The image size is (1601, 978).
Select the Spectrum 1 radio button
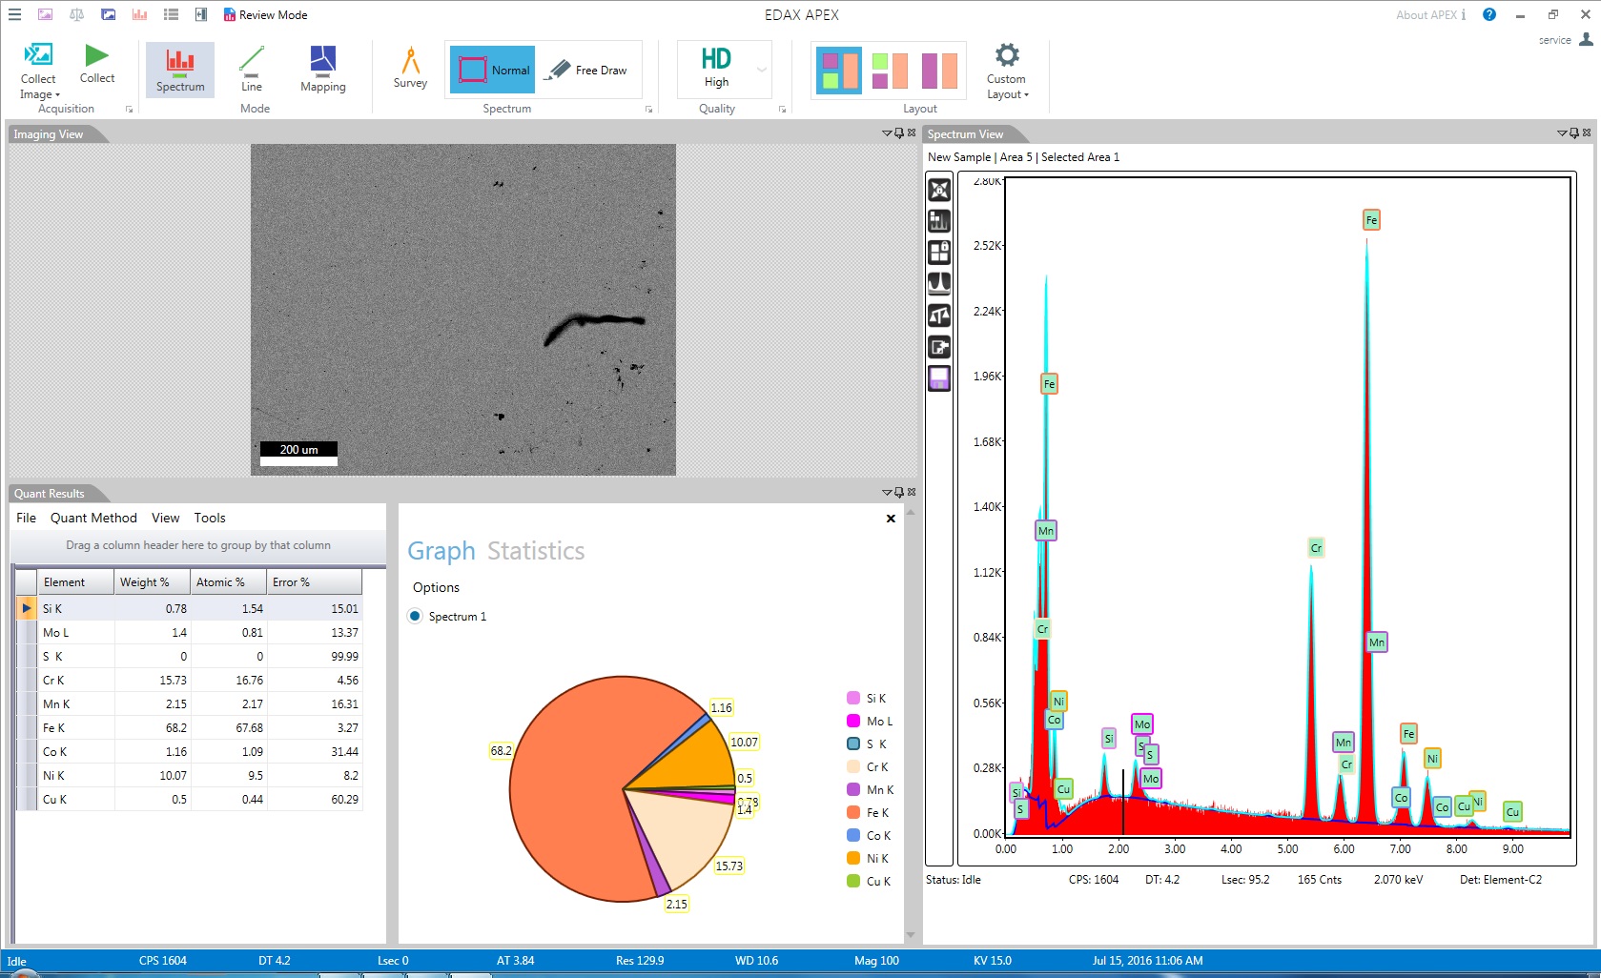click(415, 616)
